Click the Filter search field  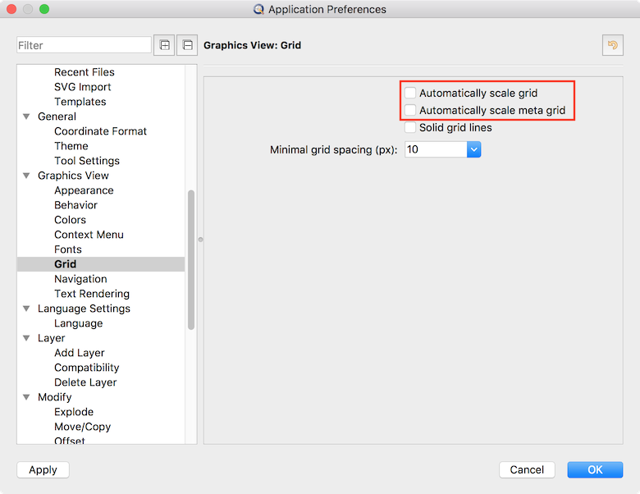coord(84,45)
